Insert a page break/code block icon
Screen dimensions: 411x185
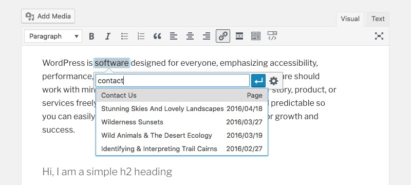272,36
